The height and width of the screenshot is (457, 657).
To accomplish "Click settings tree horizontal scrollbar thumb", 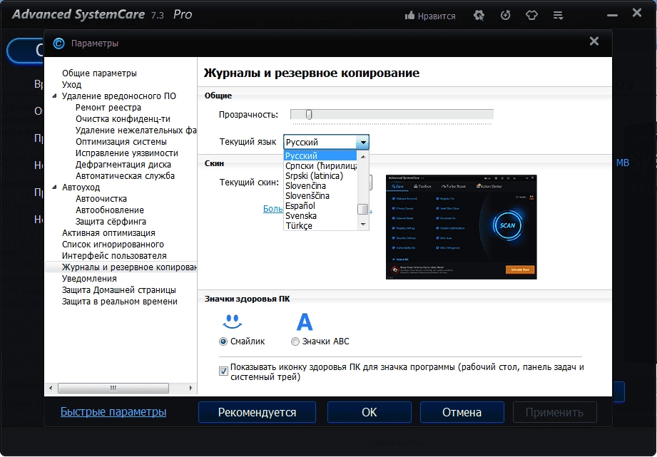I will [113, 389].
